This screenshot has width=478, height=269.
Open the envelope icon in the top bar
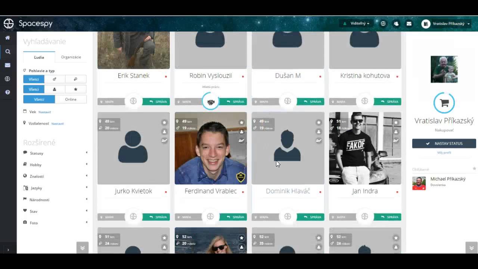pos(409,24)
